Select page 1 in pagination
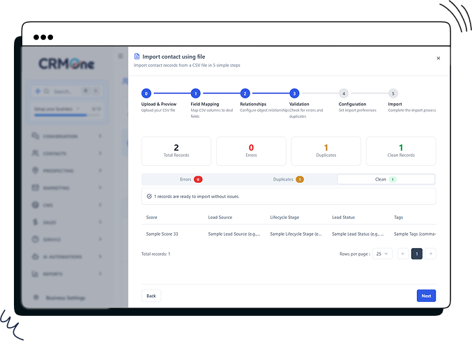 (417, 254)
